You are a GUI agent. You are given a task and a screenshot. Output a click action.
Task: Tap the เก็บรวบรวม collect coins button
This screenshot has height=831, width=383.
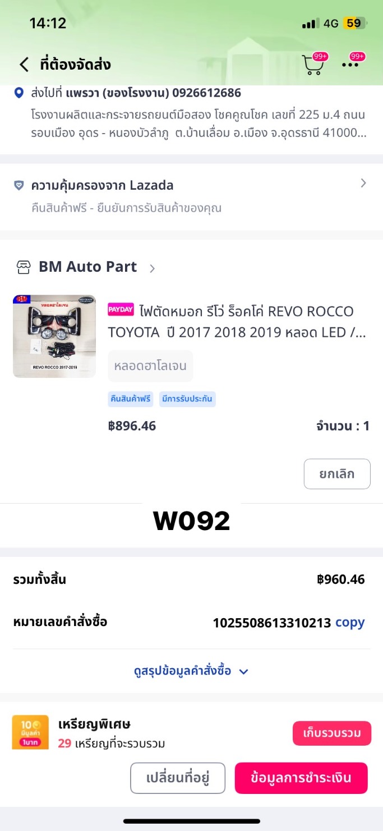[x=332, y=733]
